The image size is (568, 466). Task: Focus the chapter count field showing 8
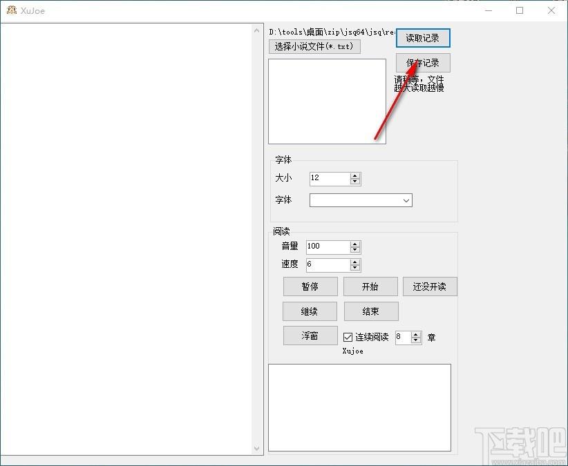coord(403,338)
